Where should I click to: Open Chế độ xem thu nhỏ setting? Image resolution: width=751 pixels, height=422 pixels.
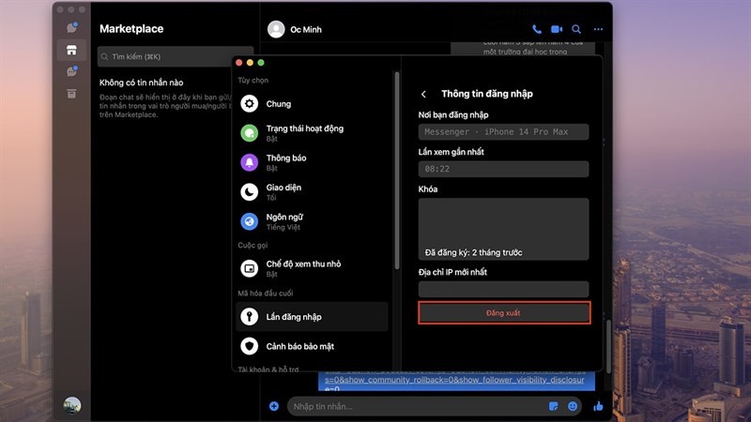coord(312,268)
